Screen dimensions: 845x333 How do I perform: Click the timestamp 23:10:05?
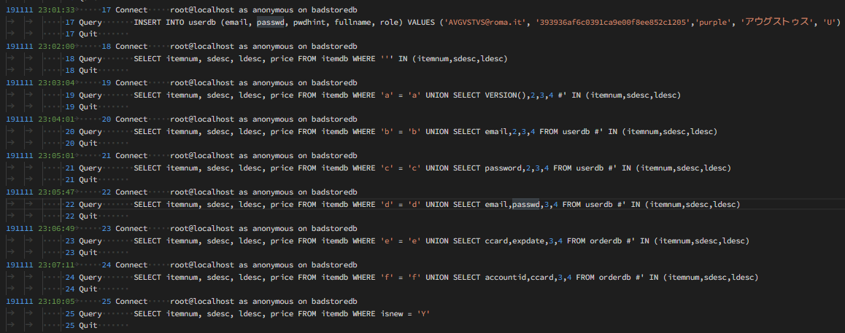tap(56, 301)
